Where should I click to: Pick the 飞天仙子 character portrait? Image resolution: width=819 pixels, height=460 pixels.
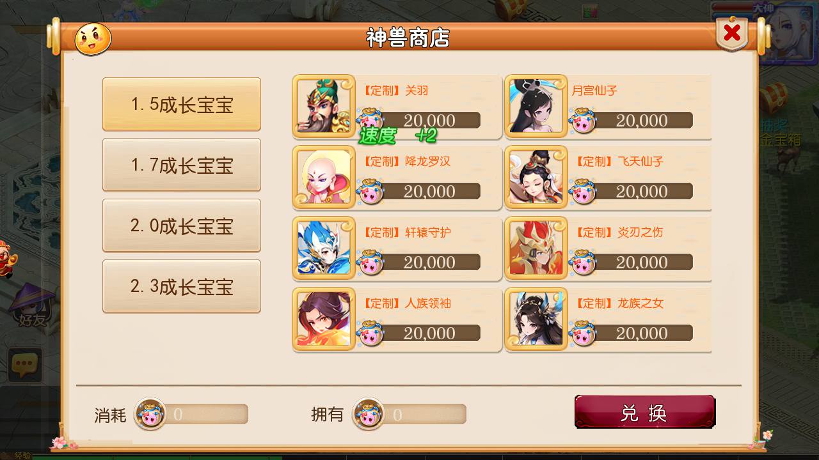536,177
